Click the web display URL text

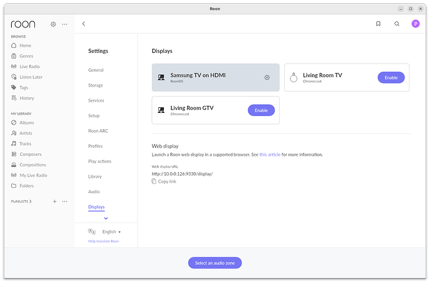point(182,174)
